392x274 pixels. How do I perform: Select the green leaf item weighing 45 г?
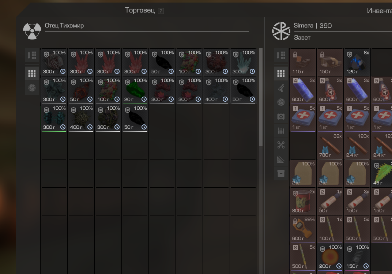[x=382, y=173]
